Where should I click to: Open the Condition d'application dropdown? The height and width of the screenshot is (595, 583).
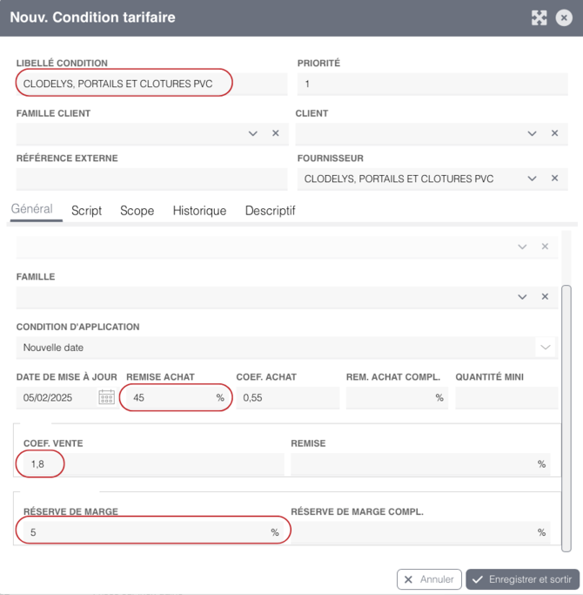click(x=545, y=348)
